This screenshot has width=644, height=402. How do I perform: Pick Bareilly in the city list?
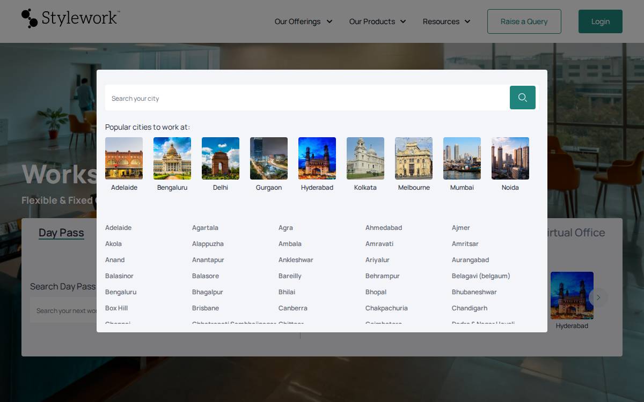tap(290, 276)
